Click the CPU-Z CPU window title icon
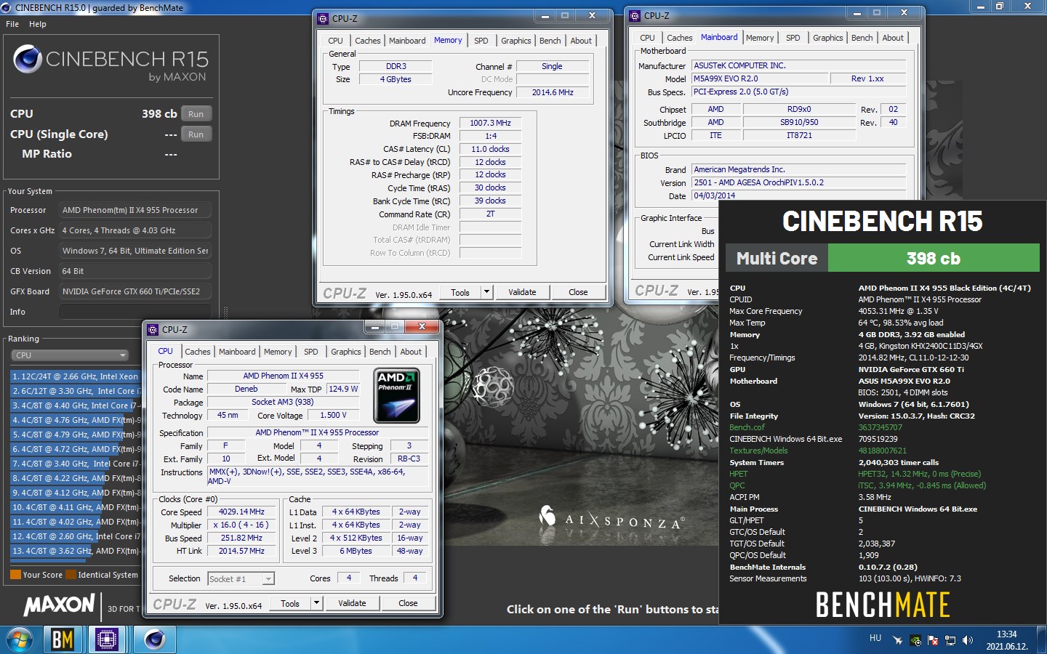The height and width of the screenshot is (654, 1047). point(153,329)
